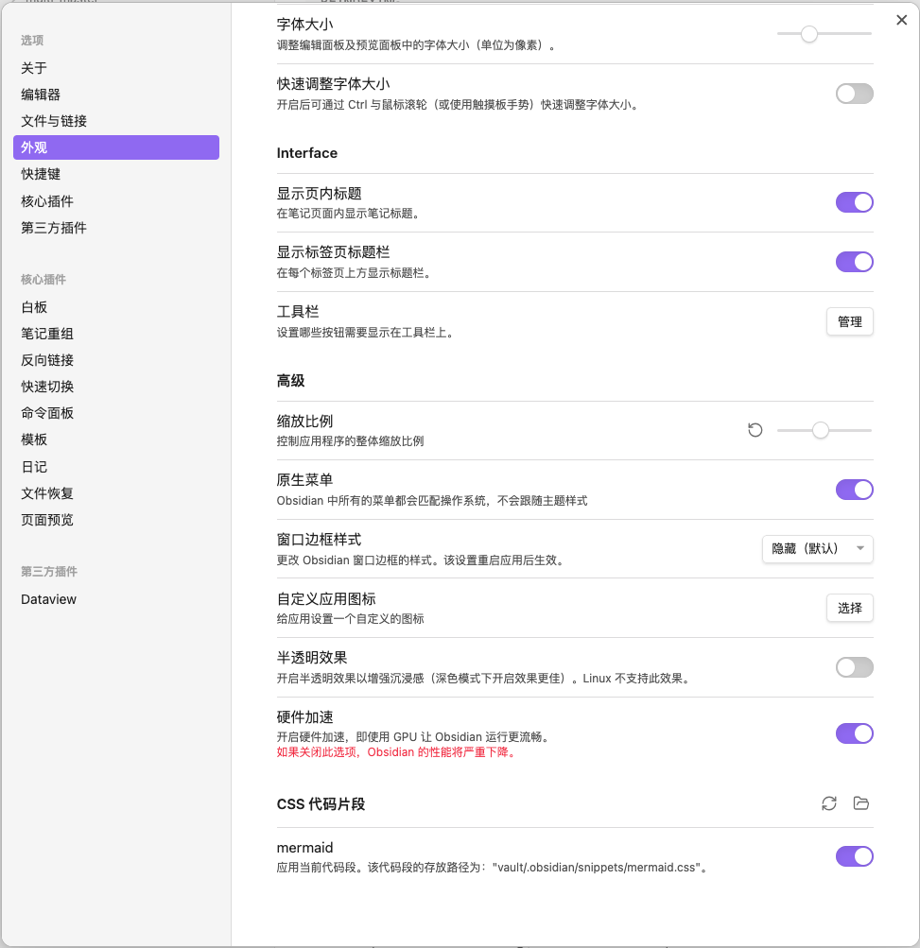
Task: Open Dataview plugin settings
Action: (x=116, y=600)
